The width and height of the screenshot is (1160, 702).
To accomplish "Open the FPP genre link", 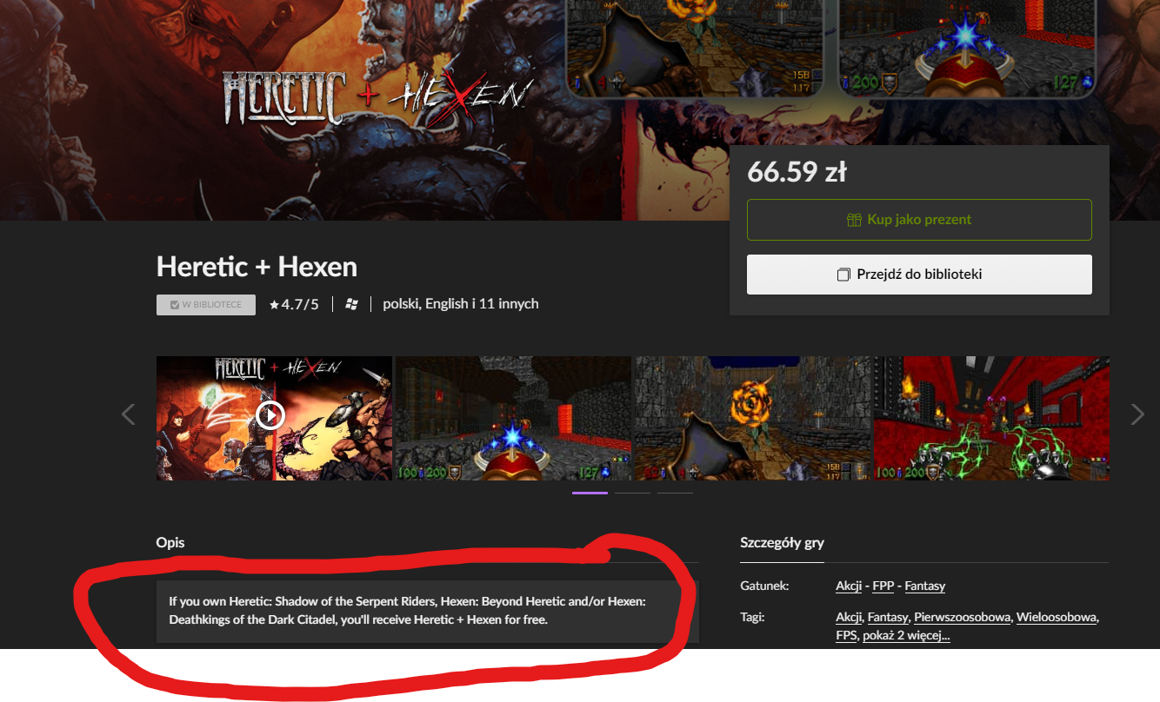I will pos(883,586).
